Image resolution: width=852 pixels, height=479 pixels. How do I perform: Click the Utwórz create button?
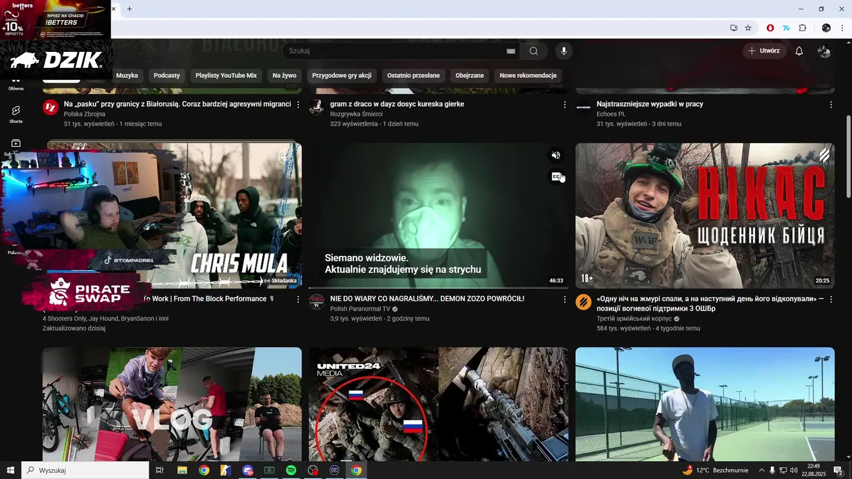point(764,51)
